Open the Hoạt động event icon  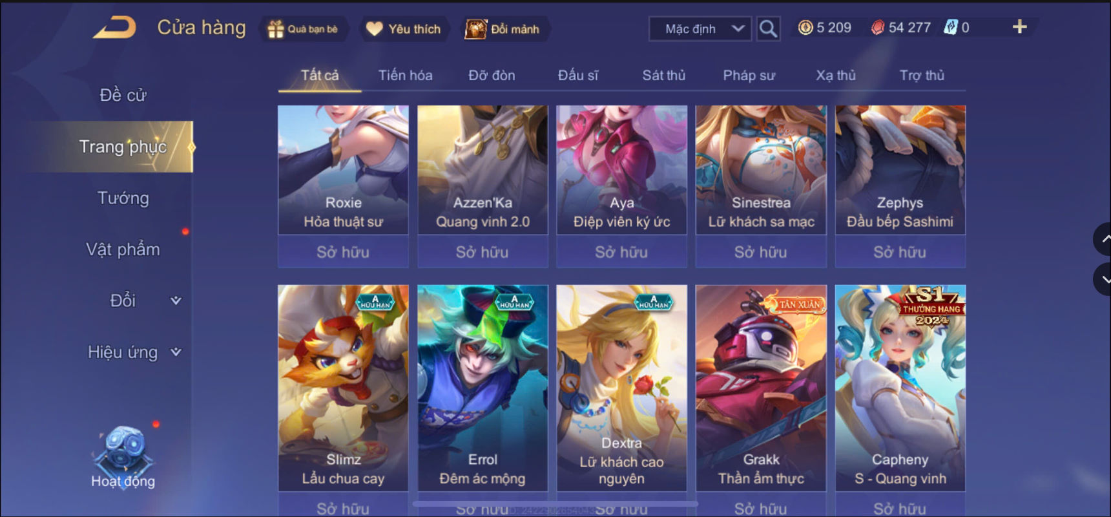pos(123,457)
